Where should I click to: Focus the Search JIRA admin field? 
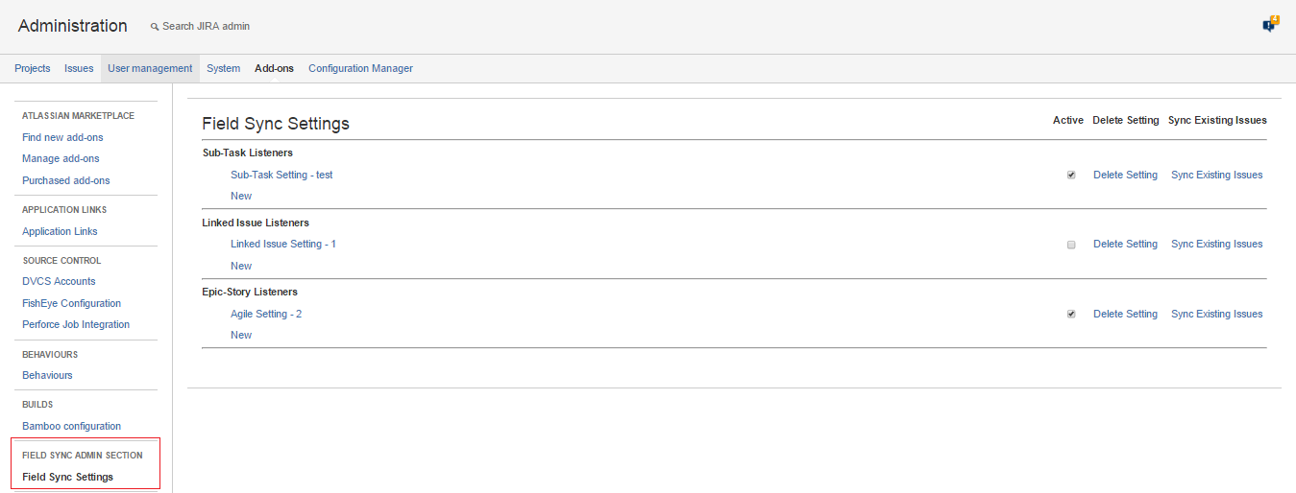[x=206, y=26]
